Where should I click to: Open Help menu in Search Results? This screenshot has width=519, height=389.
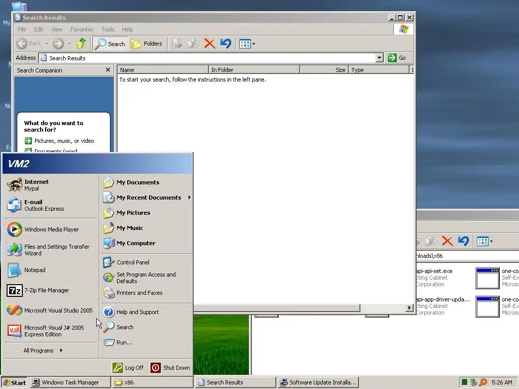[x=127, y=29]
